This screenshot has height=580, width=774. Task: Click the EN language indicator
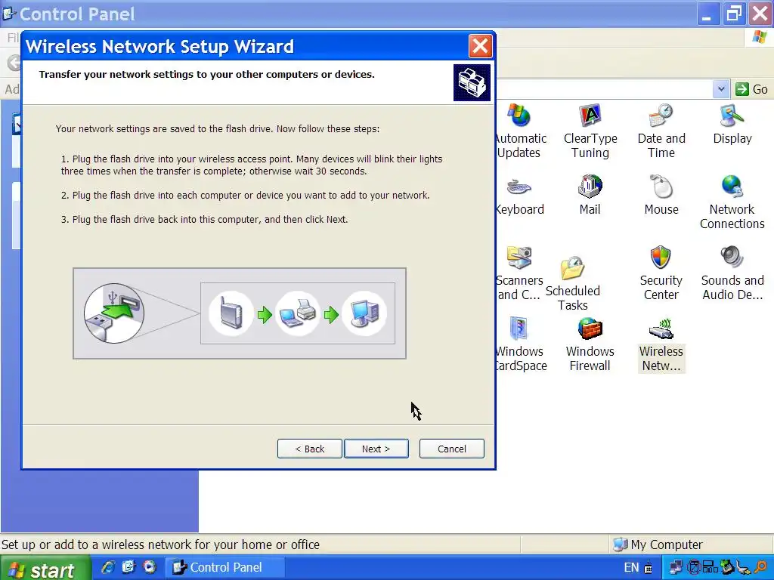(x=631, y=568)
